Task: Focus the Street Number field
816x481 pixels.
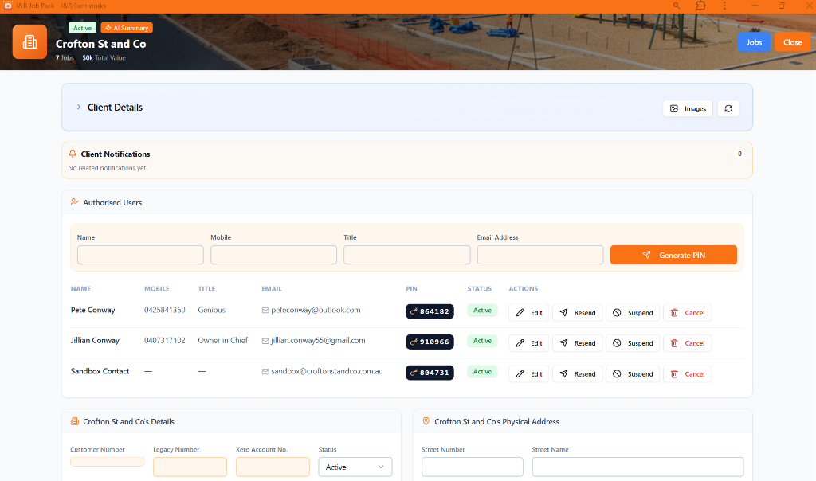Action: 473,467
